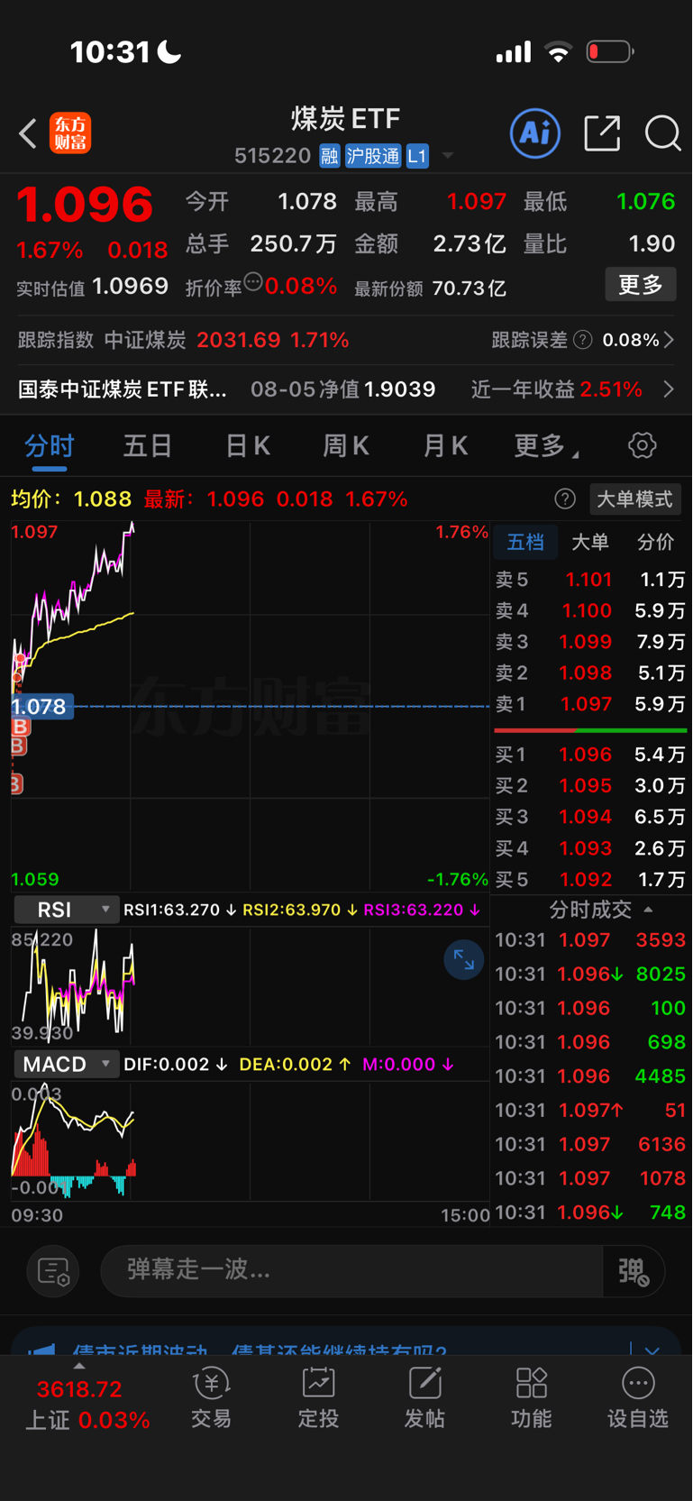
Task: Tap the L1 level badge
Action: tap(417, 156)
